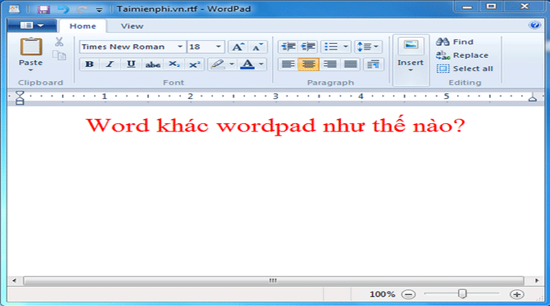Apply text highlight color pen
Viewport: 550px width, 306px height.
[x=218, y=64]
